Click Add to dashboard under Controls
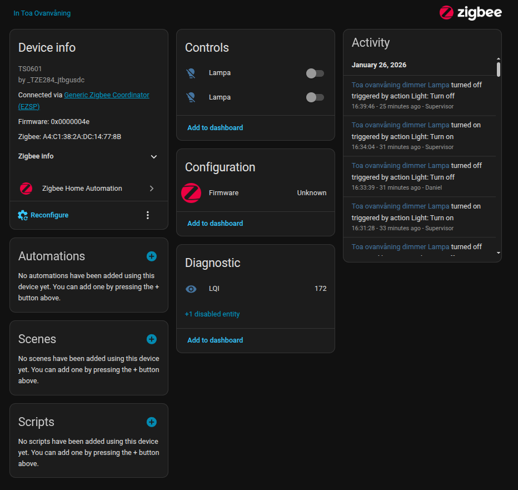This screenshot has height=490, width=518. 215,127
